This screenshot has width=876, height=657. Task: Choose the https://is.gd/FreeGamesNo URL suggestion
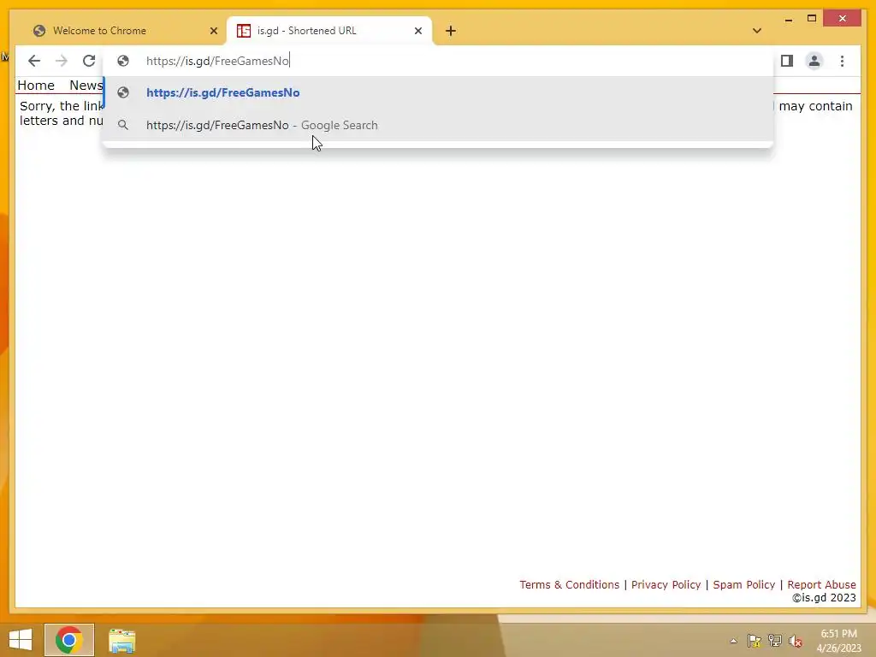pyautogui.click(x=439, y=92)
